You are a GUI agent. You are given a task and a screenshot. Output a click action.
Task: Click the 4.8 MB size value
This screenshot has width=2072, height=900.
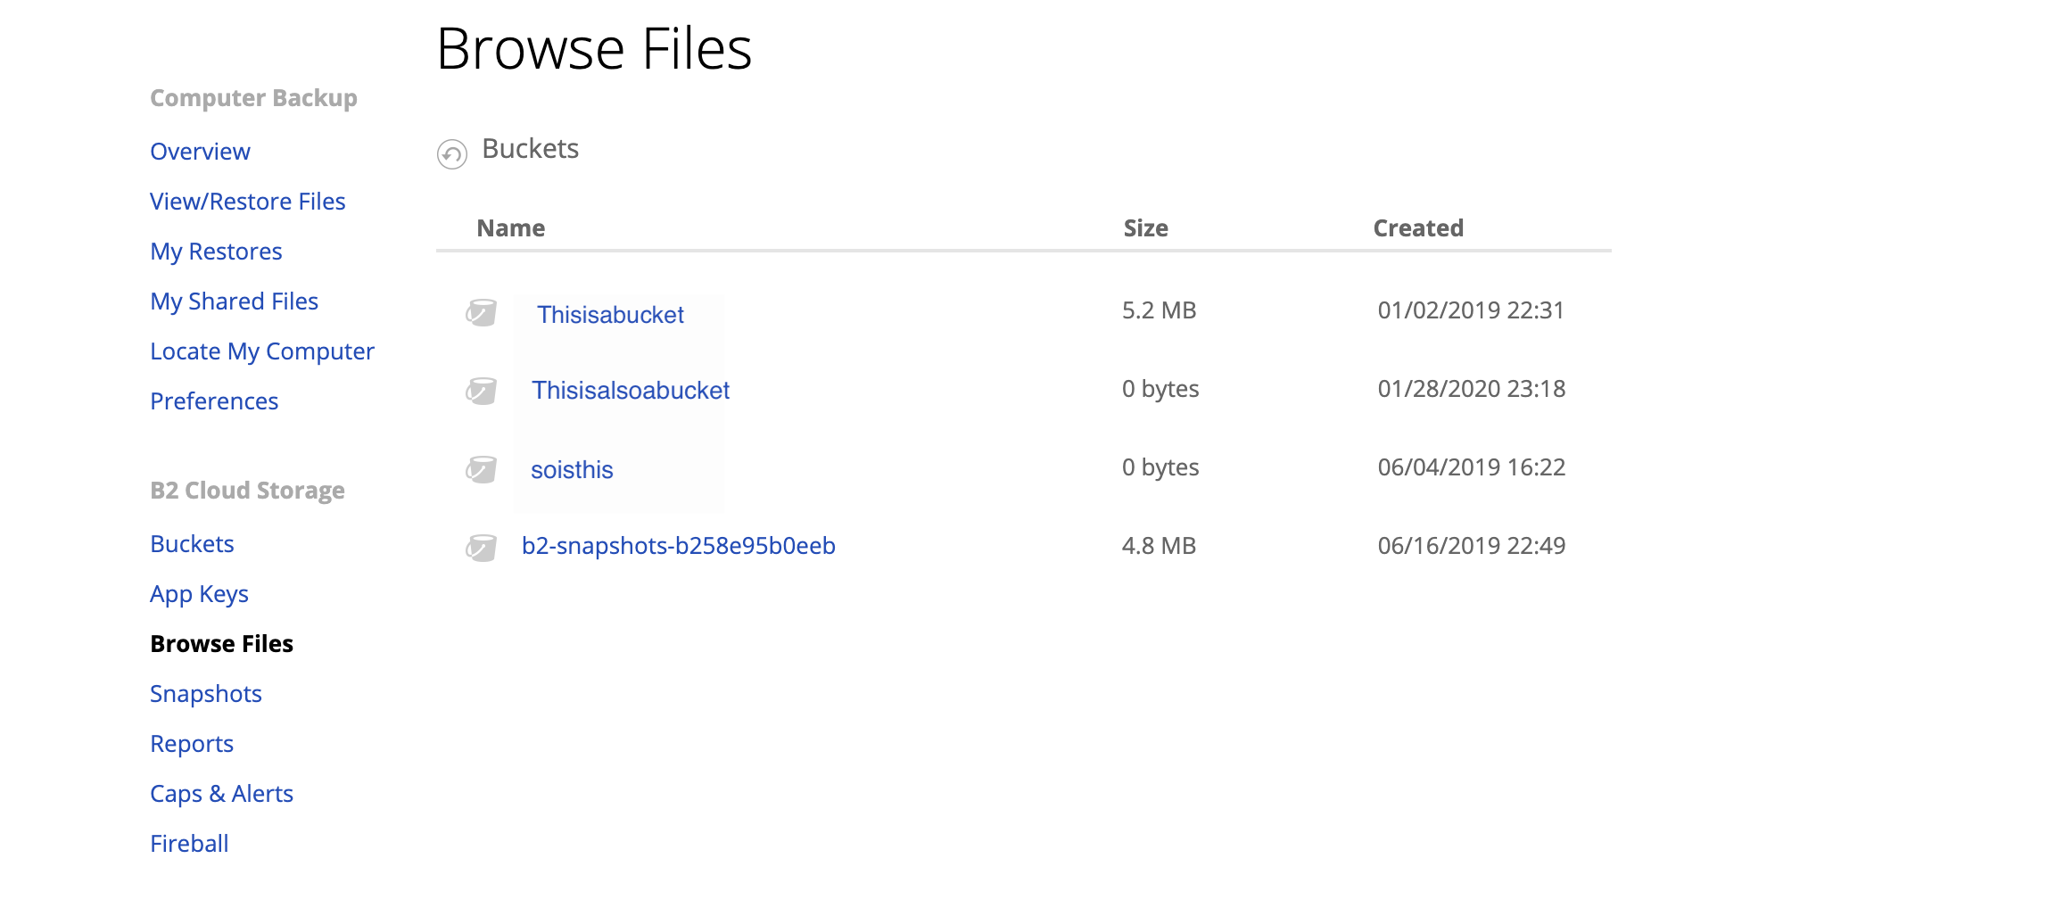point(1159,546)
